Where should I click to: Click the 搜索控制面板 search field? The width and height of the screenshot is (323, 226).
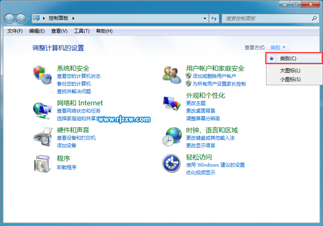(264, 18)
